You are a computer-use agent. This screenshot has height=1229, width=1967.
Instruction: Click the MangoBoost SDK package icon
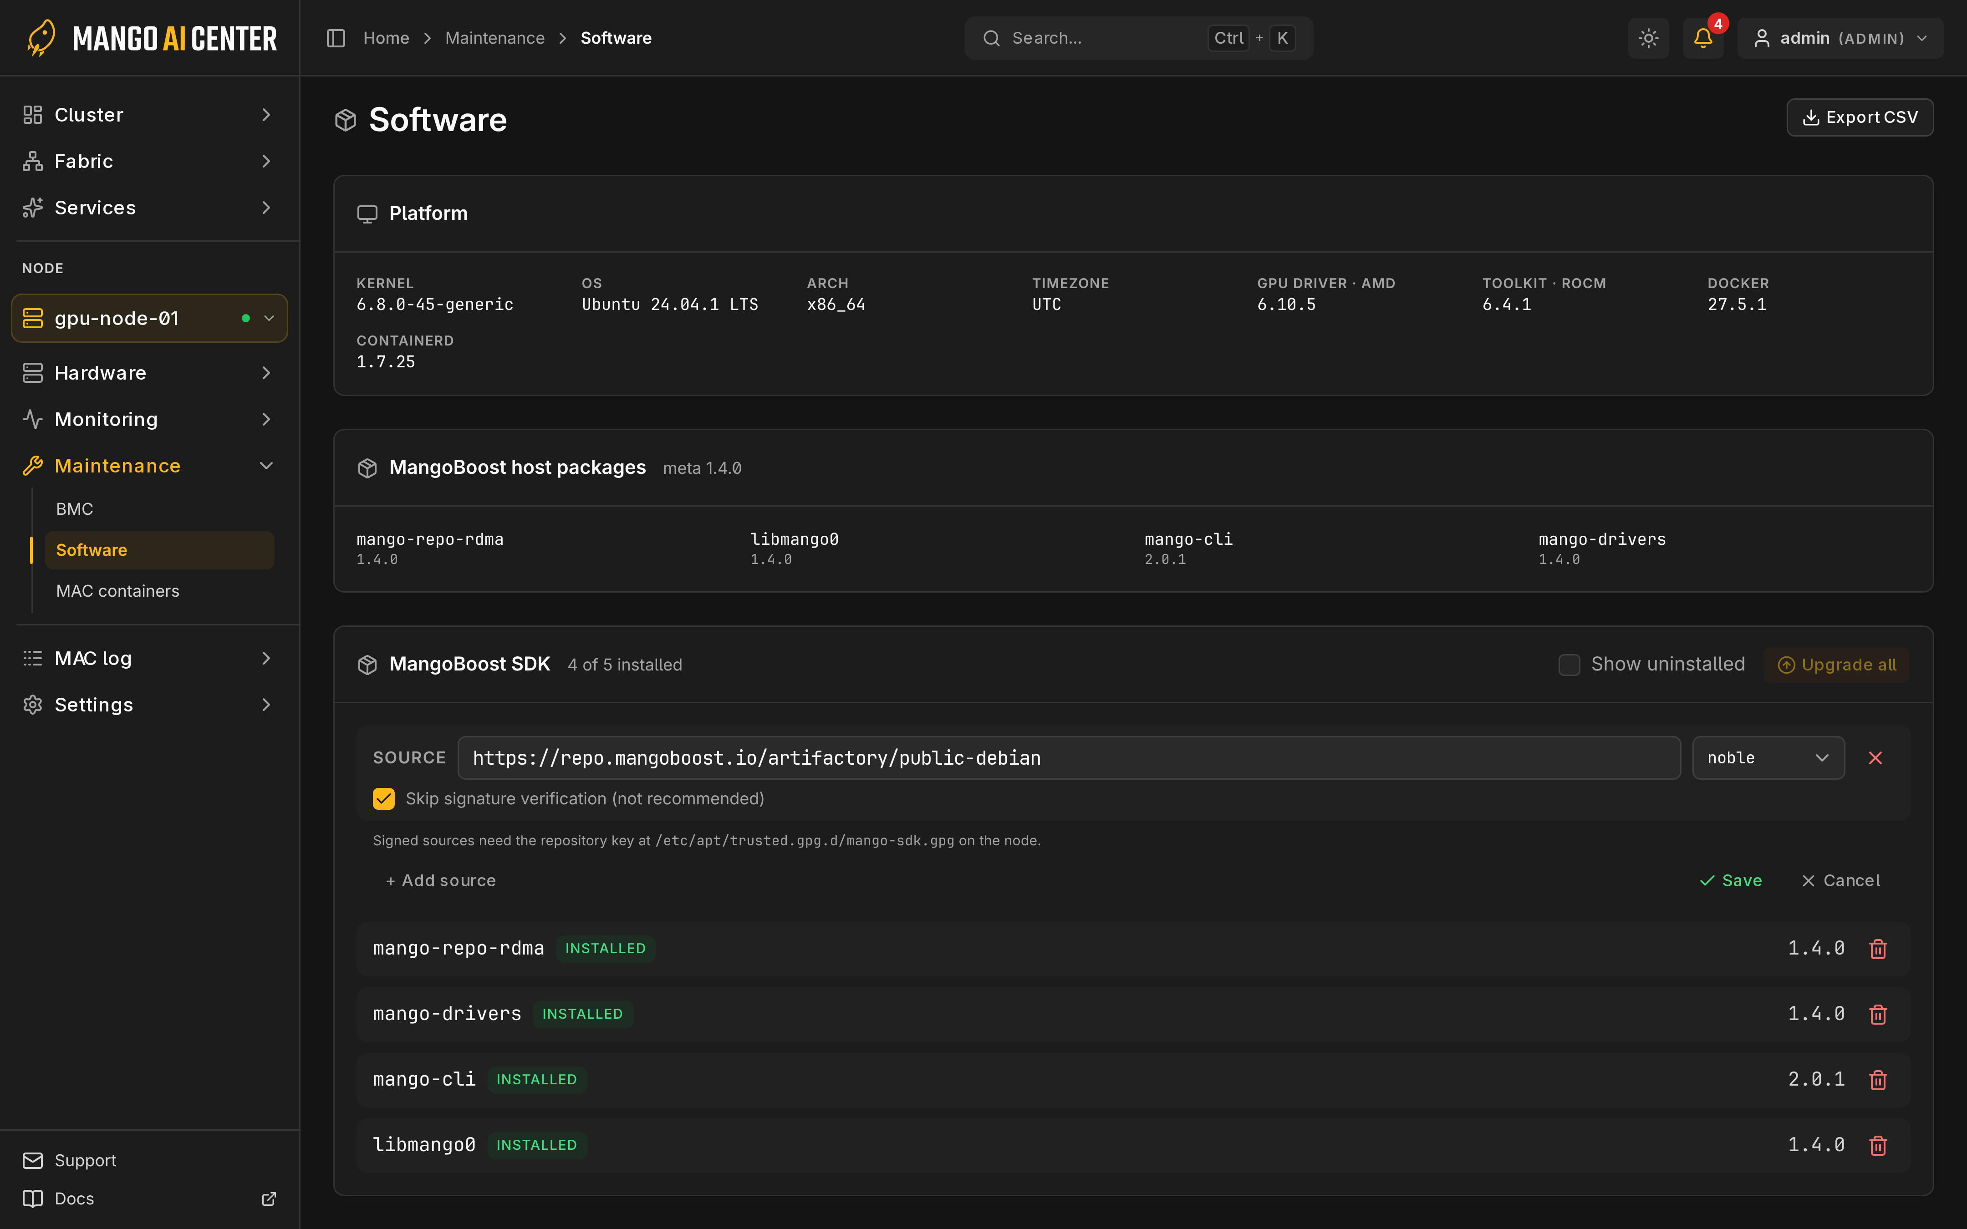pos(367,665)
